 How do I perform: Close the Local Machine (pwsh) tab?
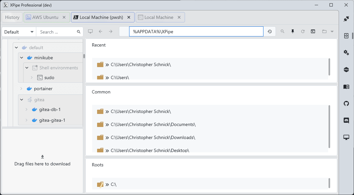pos(129,17)
